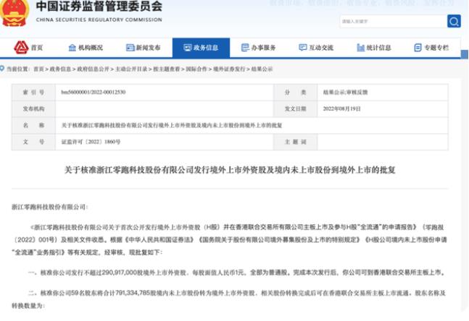Open the 办事服务 tab
Viewport: 469px width, 321px height.
pos(259,48)
